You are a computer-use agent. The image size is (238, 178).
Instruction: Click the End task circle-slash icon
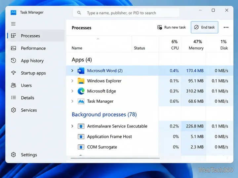[196, 27]
